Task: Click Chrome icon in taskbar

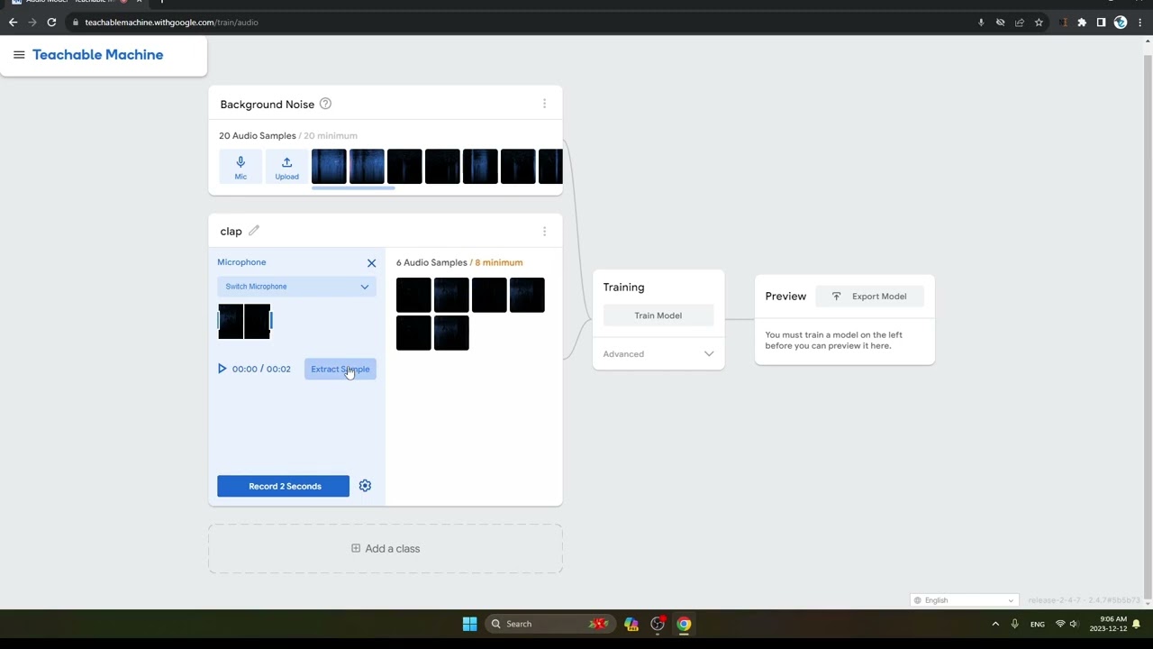Action: click(684, 624)
